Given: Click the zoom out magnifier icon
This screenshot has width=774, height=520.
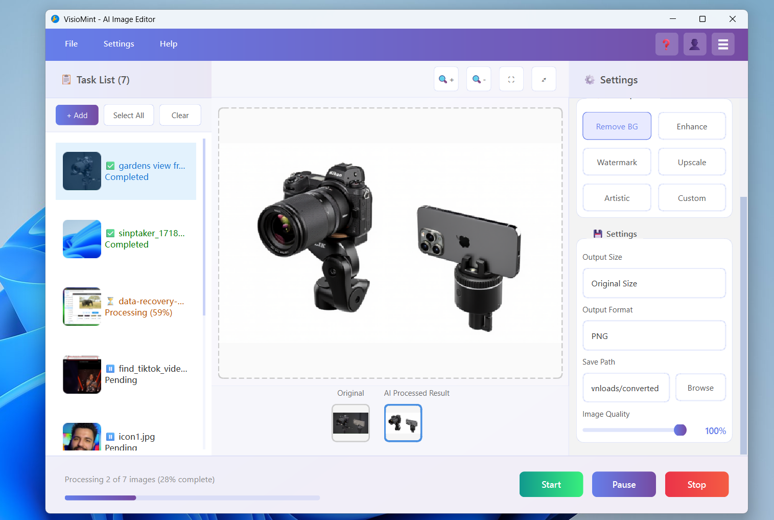Looking at the screenshot, I should [478, 80].
